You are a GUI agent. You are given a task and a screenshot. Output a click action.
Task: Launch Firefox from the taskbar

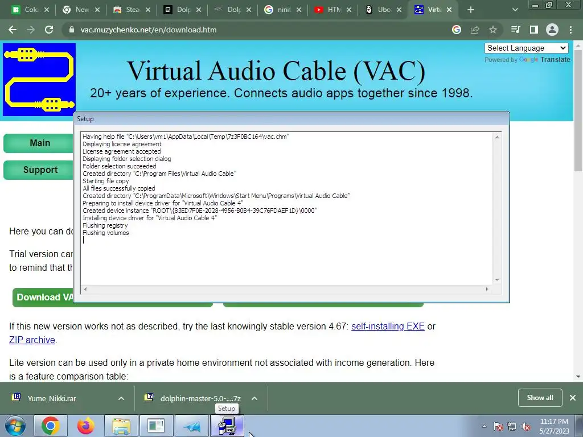(x=85, y=426)
